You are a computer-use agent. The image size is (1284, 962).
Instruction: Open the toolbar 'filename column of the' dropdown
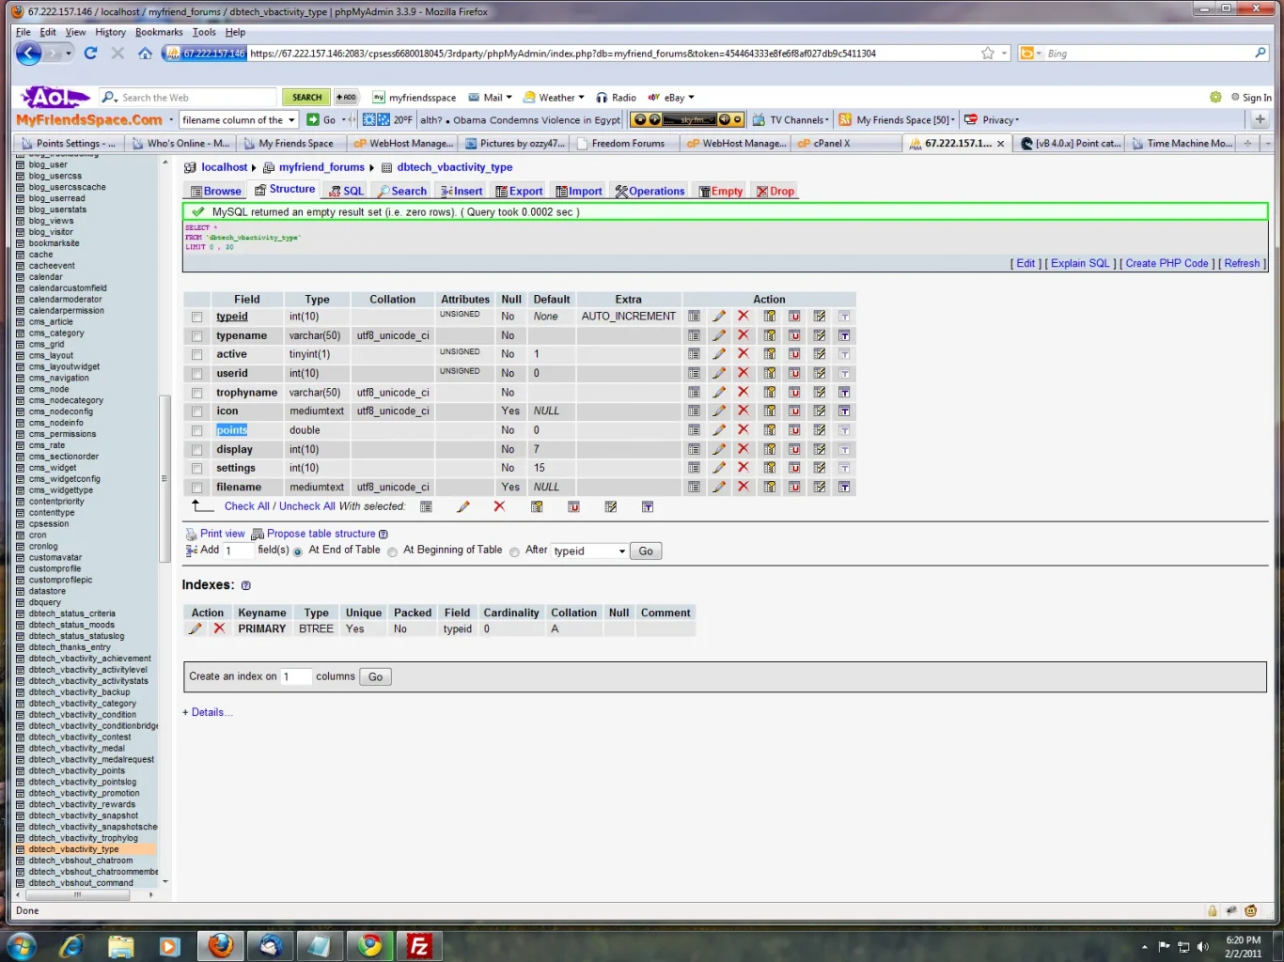click(x=291, y=120)
